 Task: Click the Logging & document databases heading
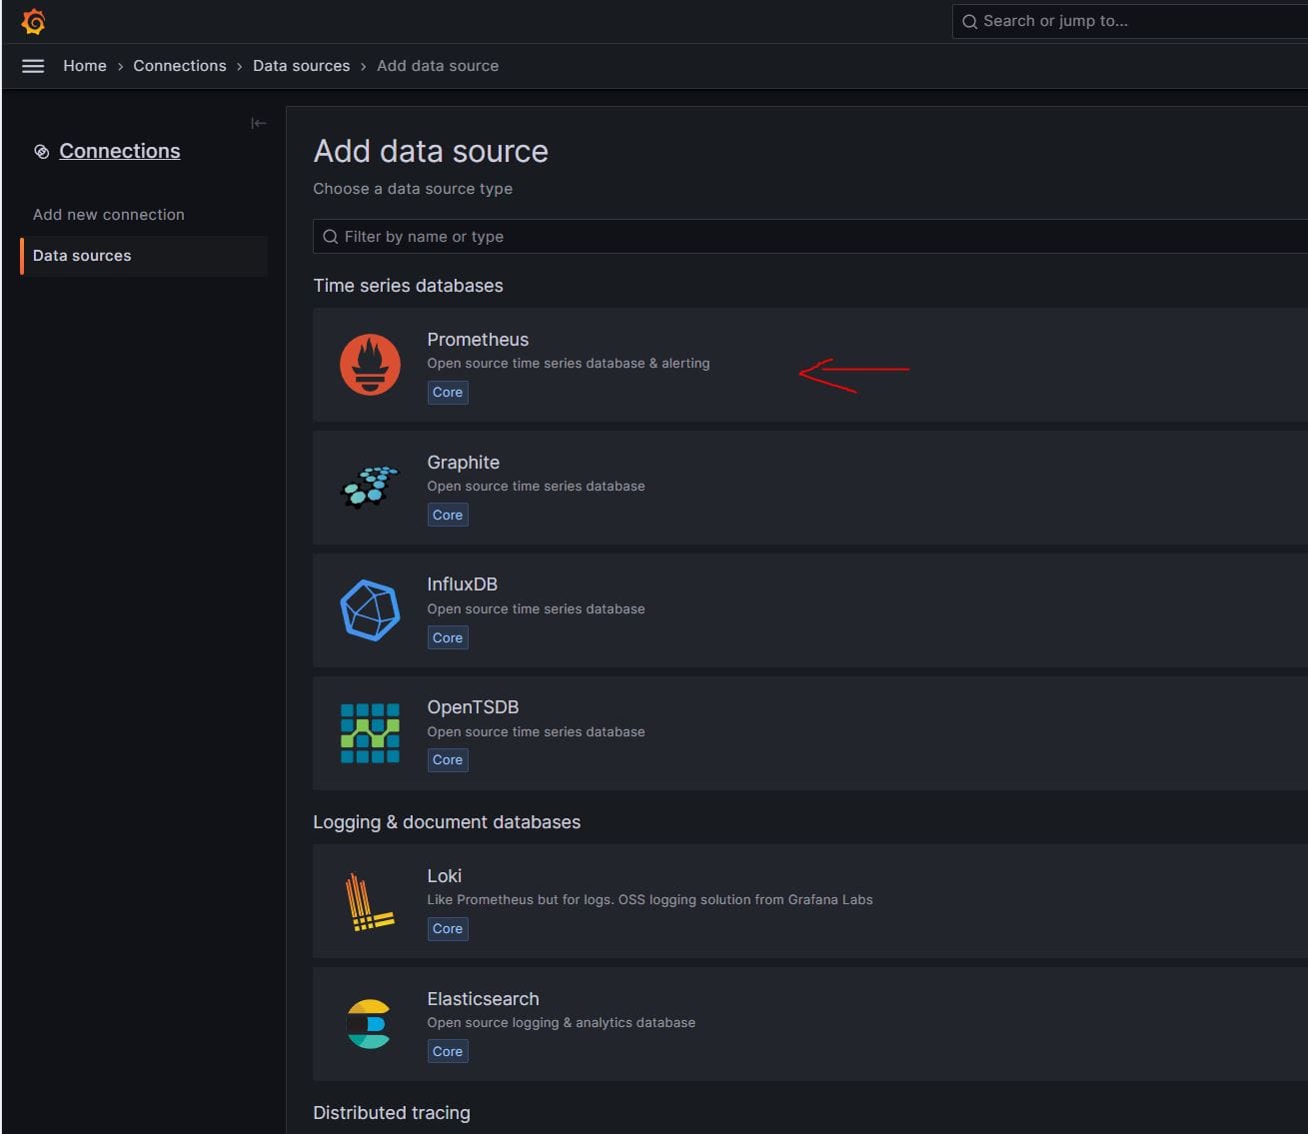447,822
